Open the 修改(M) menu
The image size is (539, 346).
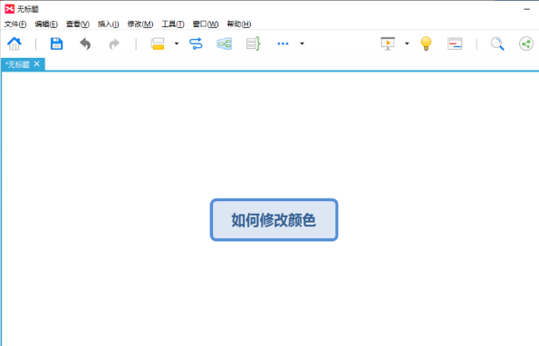click(140, 24)
